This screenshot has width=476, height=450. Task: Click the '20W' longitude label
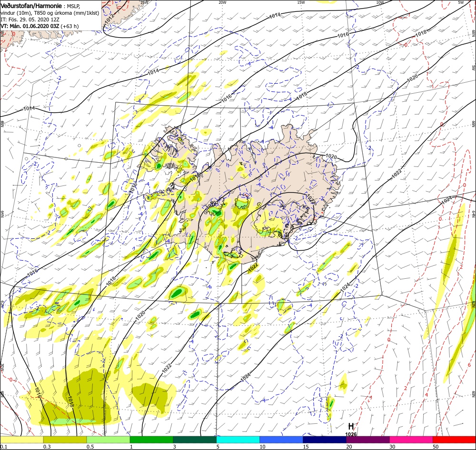pyautogui.click(x=222, y=2)
